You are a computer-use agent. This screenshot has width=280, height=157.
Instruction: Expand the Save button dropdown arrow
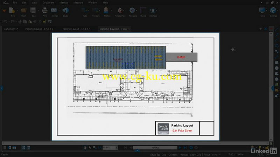tap(38, 10)
